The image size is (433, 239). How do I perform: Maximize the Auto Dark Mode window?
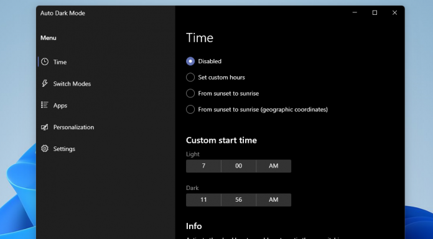point(375,12)
